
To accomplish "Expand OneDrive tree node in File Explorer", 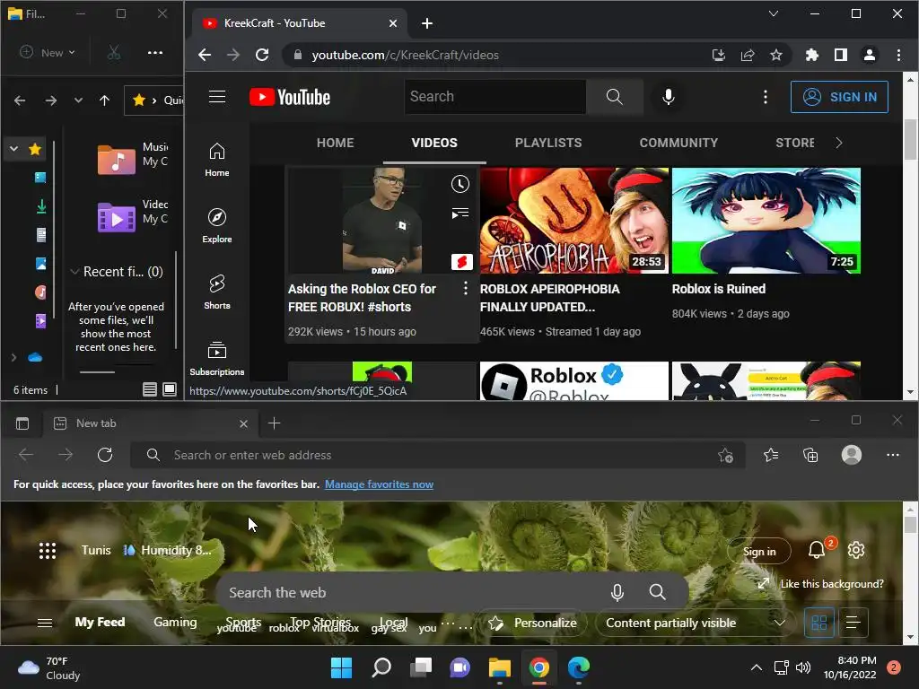I will pos(13,357).
